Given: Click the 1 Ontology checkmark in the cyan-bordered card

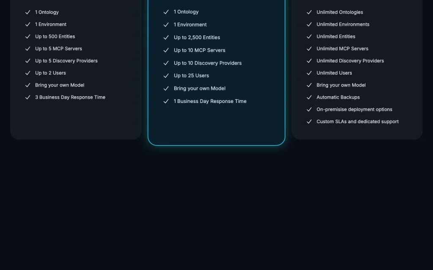Looking at the screenshot, I should click(166, 12).
